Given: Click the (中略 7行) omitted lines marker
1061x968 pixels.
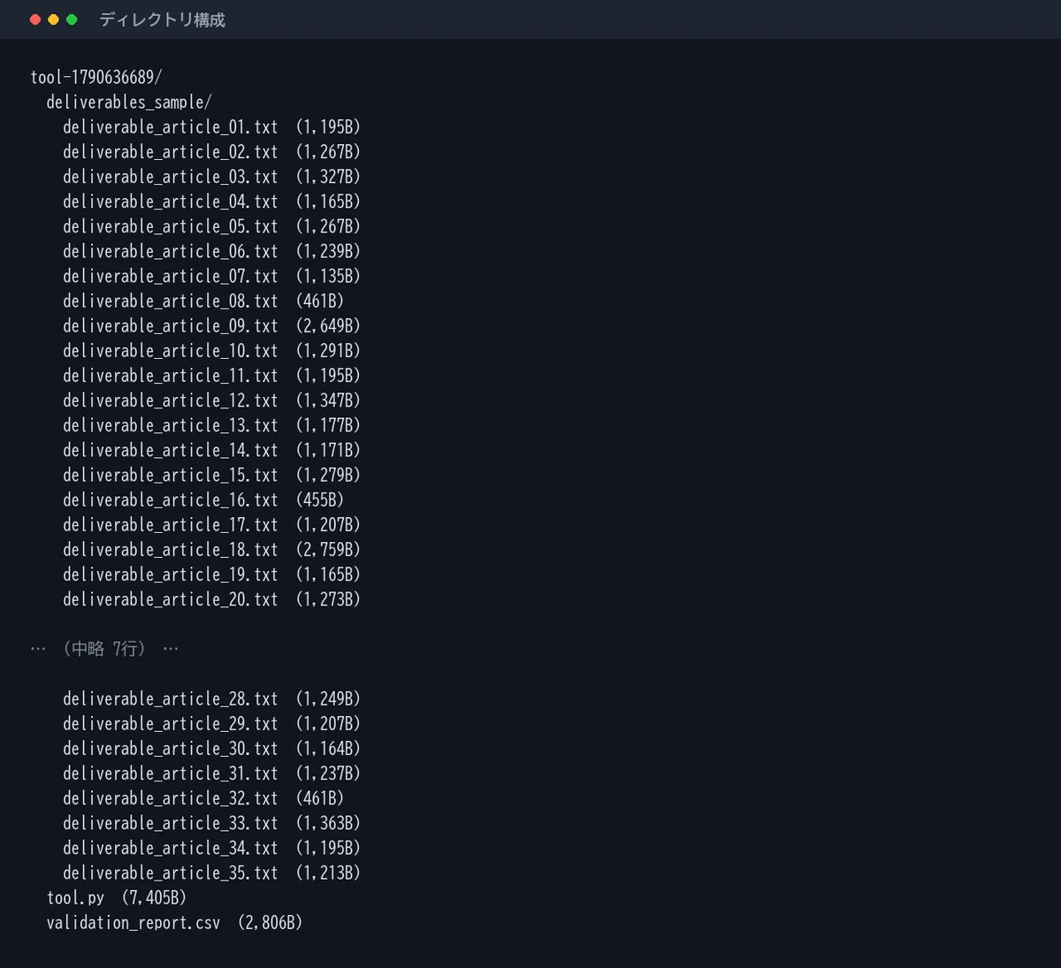Looking at the screenshot, I should [x=104, y=649].
